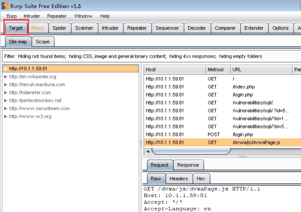Switch to the Proxy tab
Viewport: 301px width, 212px height.
37,28
